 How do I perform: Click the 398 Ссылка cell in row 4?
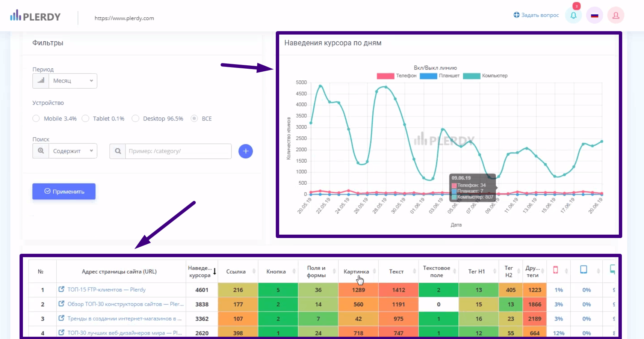pyautogui.click(x=238, y=333)
